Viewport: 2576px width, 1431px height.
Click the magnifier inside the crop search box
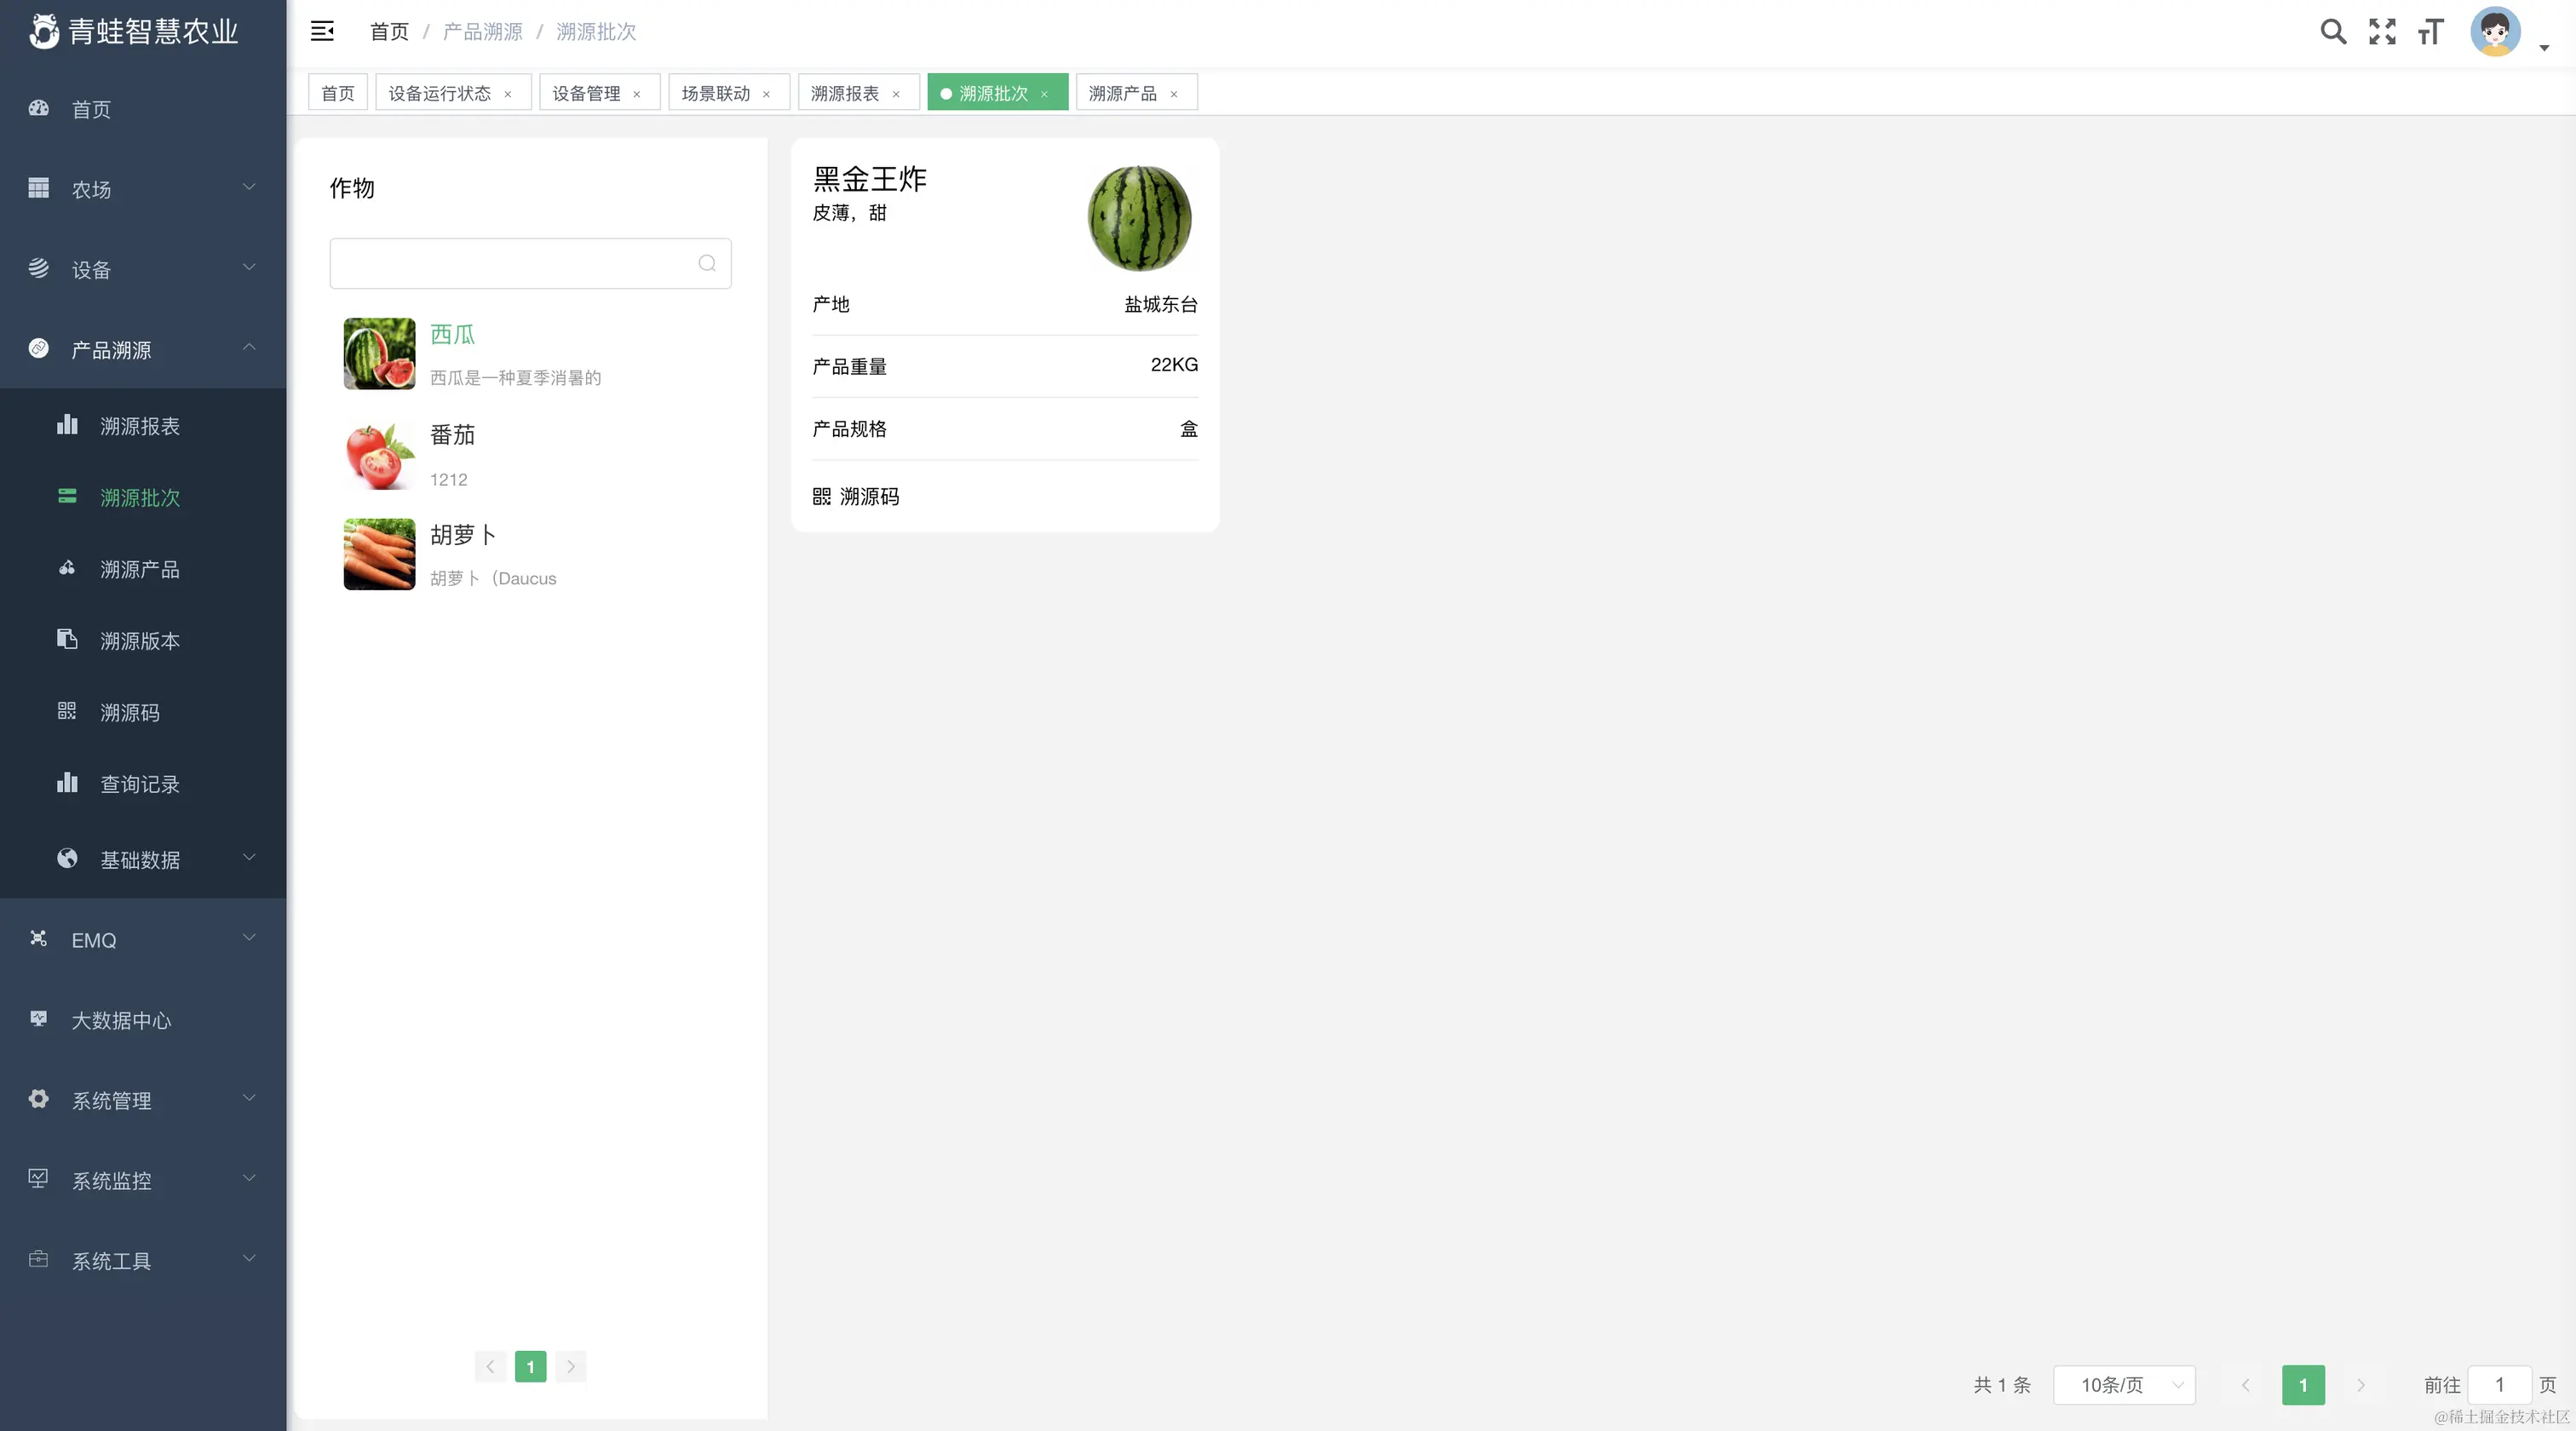pyautogui.click(x=707, y=263)
